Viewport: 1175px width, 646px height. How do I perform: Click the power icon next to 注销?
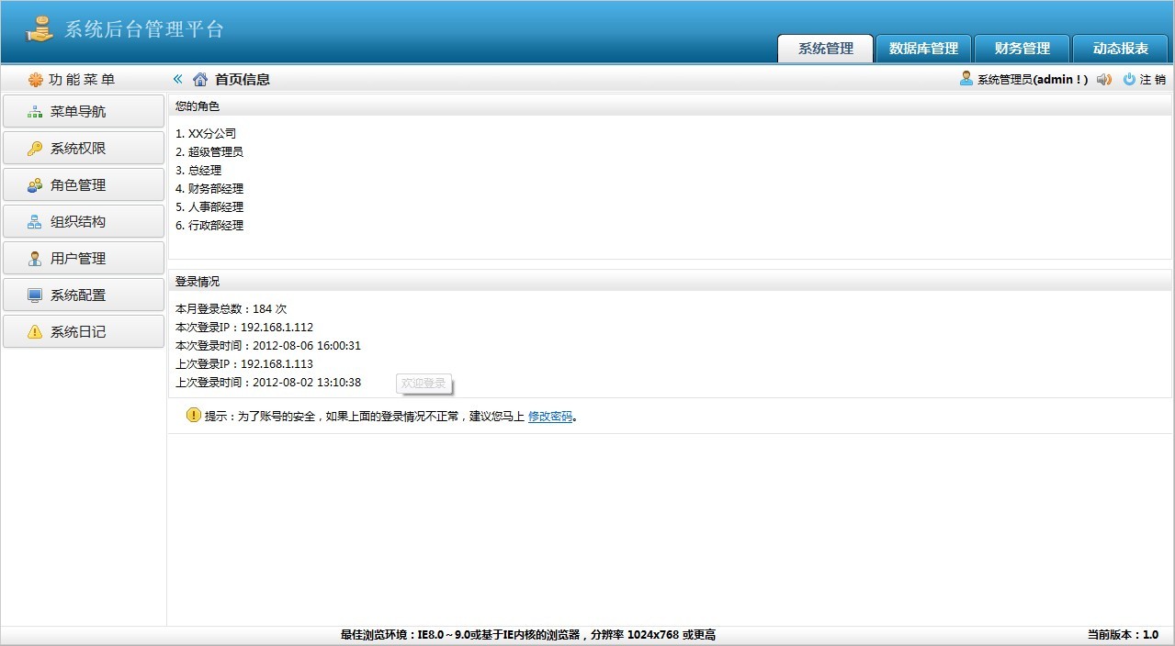1129,79
